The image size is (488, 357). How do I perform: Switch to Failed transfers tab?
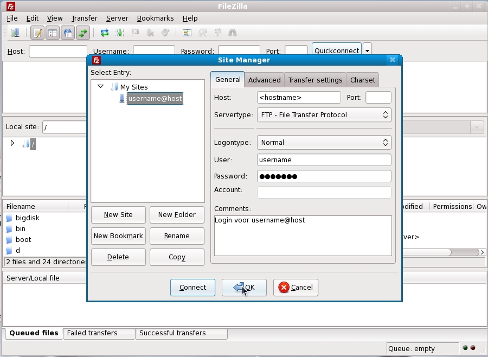[99, 333]
